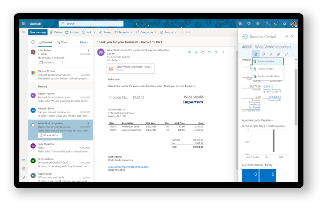Open the wide.world.importers@contoso.com link
The height and width of the screenshot is (208, 325).
click(x=128, y=167)
